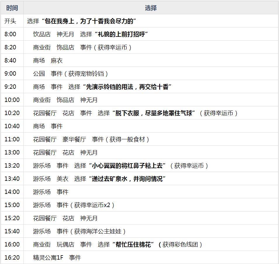Select the text 获得幸运币x2
This screenshot has height=264, width=279.
92,205
